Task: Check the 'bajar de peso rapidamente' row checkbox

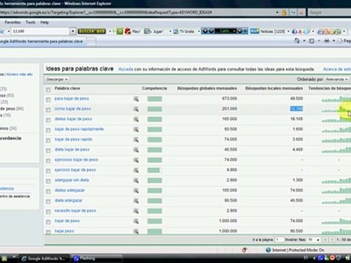Action: click(48, 130)
